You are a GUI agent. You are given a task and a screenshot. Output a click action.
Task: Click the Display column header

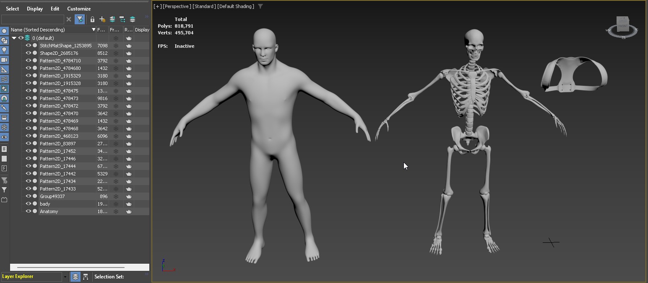[142, 30]
